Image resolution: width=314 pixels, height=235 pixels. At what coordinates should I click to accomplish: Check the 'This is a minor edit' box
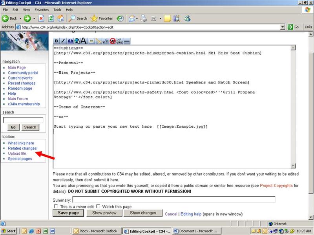click(55, 206)
